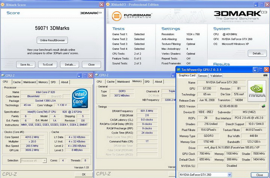Click the GPU-Z screenshot camera icon

click(265, 75)
